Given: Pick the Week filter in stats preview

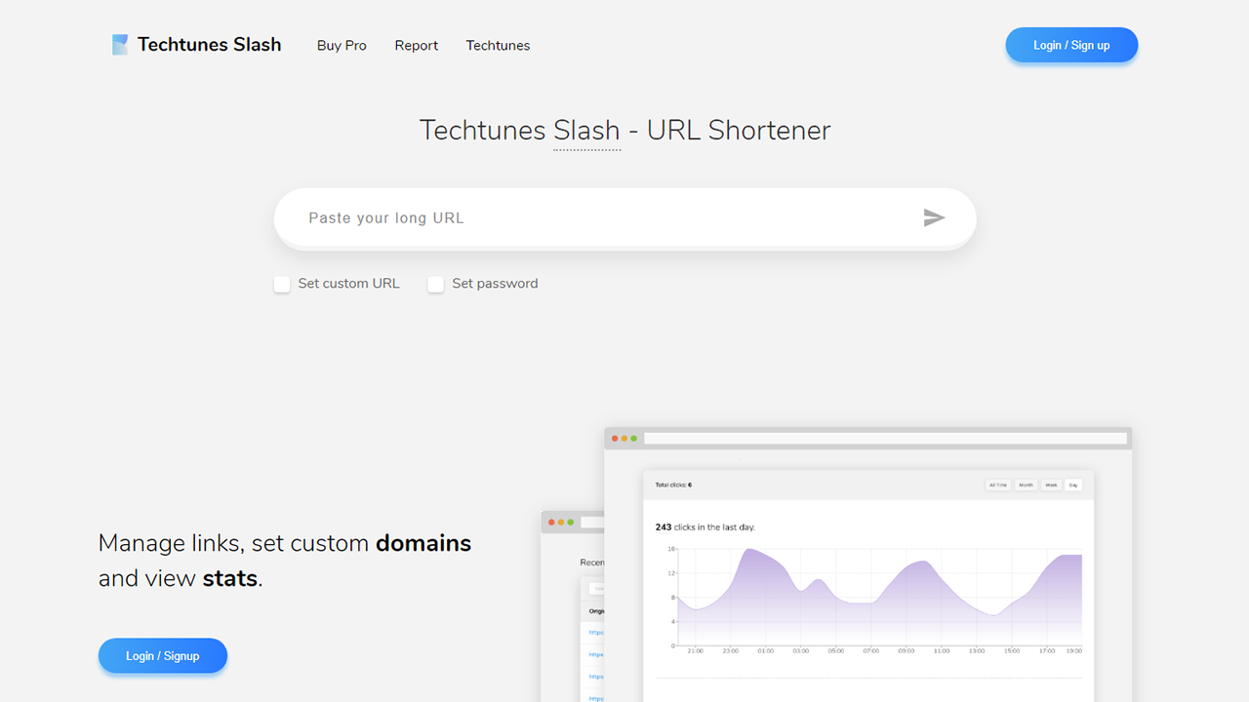Looking at the screenshot, I should (1051, 485).
